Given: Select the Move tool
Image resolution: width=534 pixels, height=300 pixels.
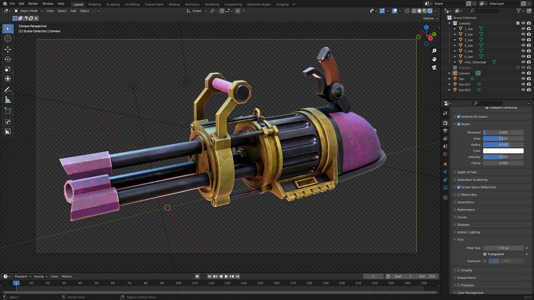Looking at the screenshot, I should pyautogui.click(x=8, y=49).
